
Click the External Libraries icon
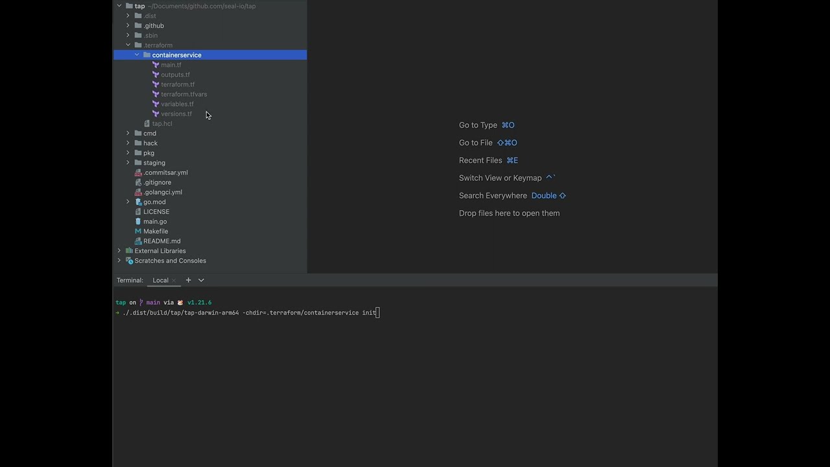129,251
